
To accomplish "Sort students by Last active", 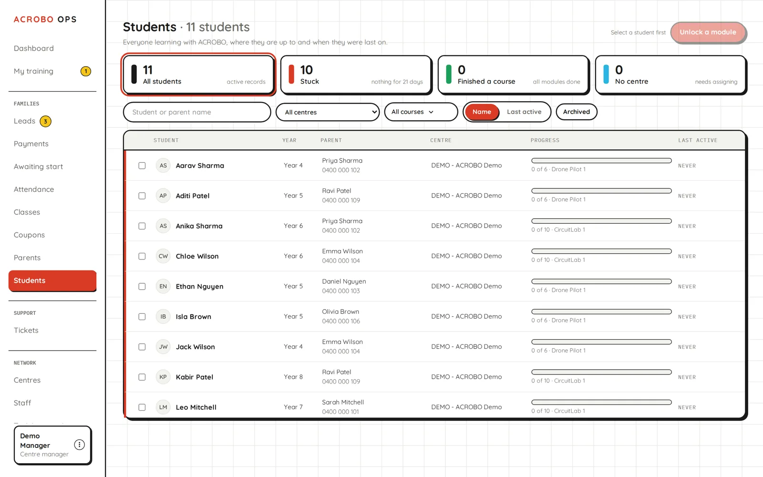I will (524, 112).
